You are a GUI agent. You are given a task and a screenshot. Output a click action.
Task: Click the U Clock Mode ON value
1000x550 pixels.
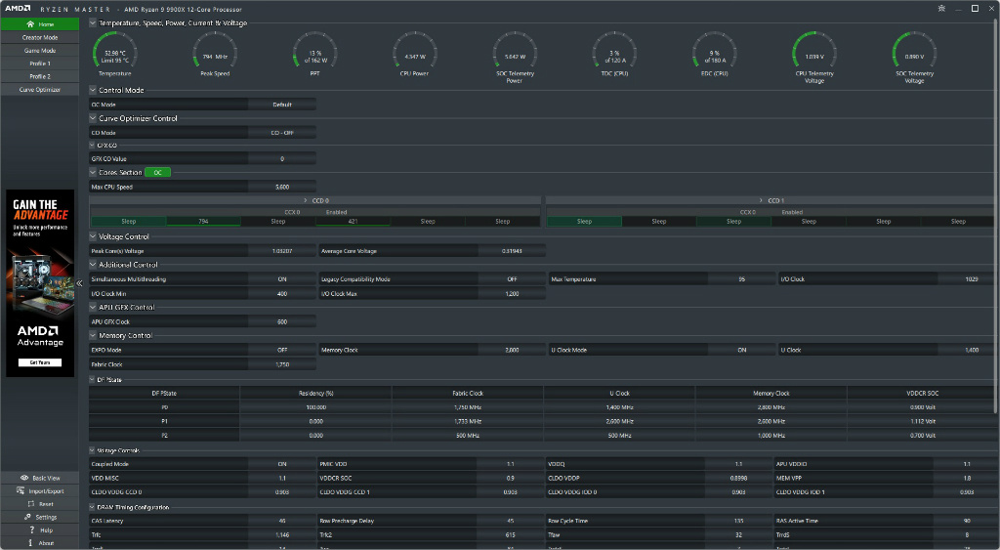point(742,351)
